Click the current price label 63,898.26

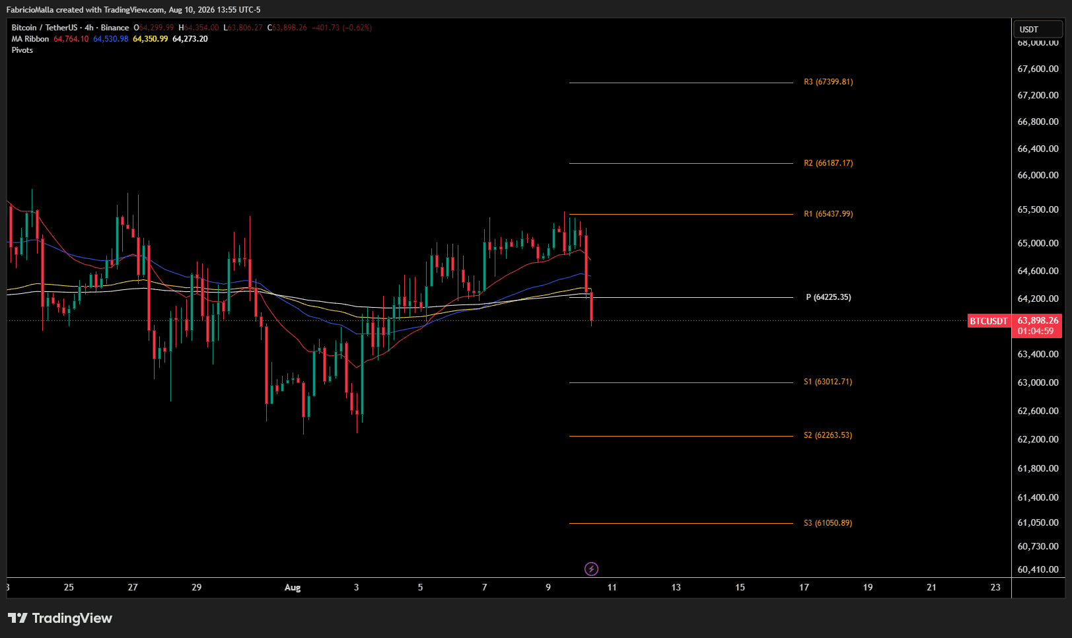click(1038, 320)
